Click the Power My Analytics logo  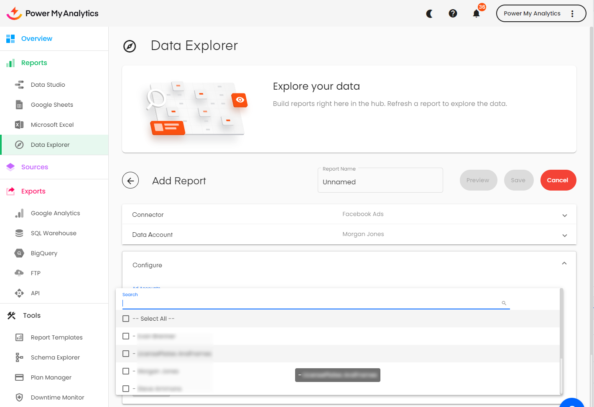(x=53, y=13)
